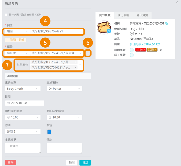Click the minus icon to remove pet row
This screenshot has height=166, width=181.
(88, 53)
